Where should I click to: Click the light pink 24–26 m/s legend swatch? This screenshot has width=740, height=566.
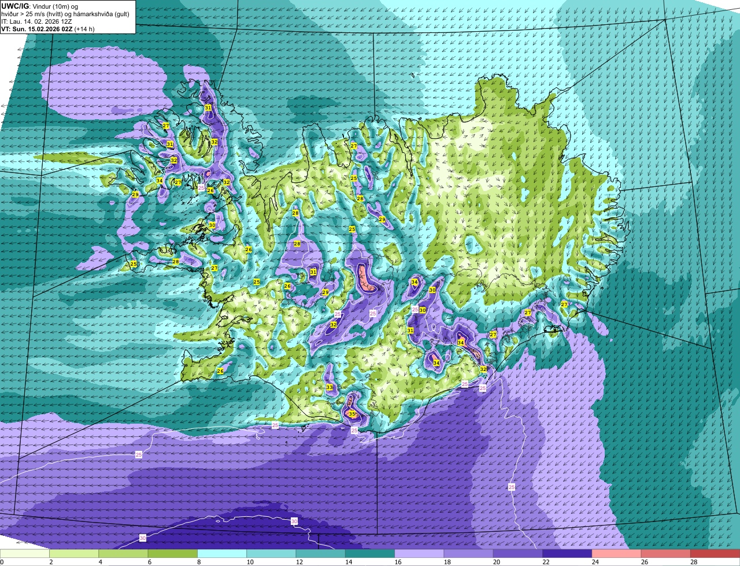point(617,553)
